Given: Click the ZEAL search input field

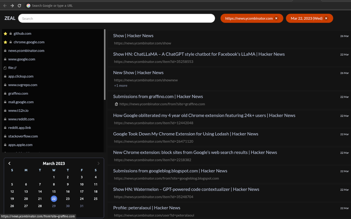Looking at the screenshot, I should coord(117,18).
